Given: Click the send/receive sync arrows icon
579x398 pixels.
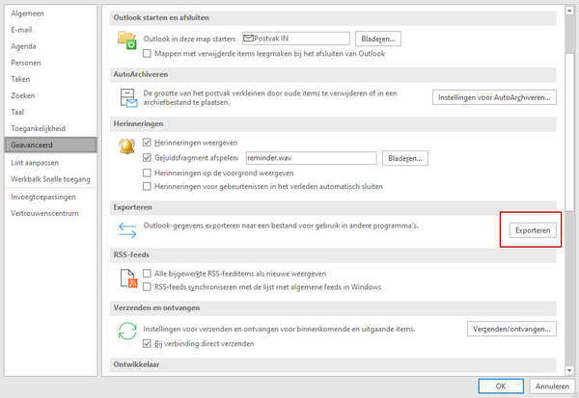Looking at the screenshot, I should pos(127,331).
